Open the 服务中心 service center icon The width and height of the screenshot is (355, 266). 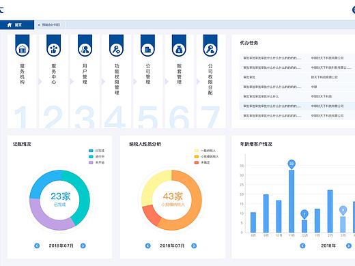54,49
